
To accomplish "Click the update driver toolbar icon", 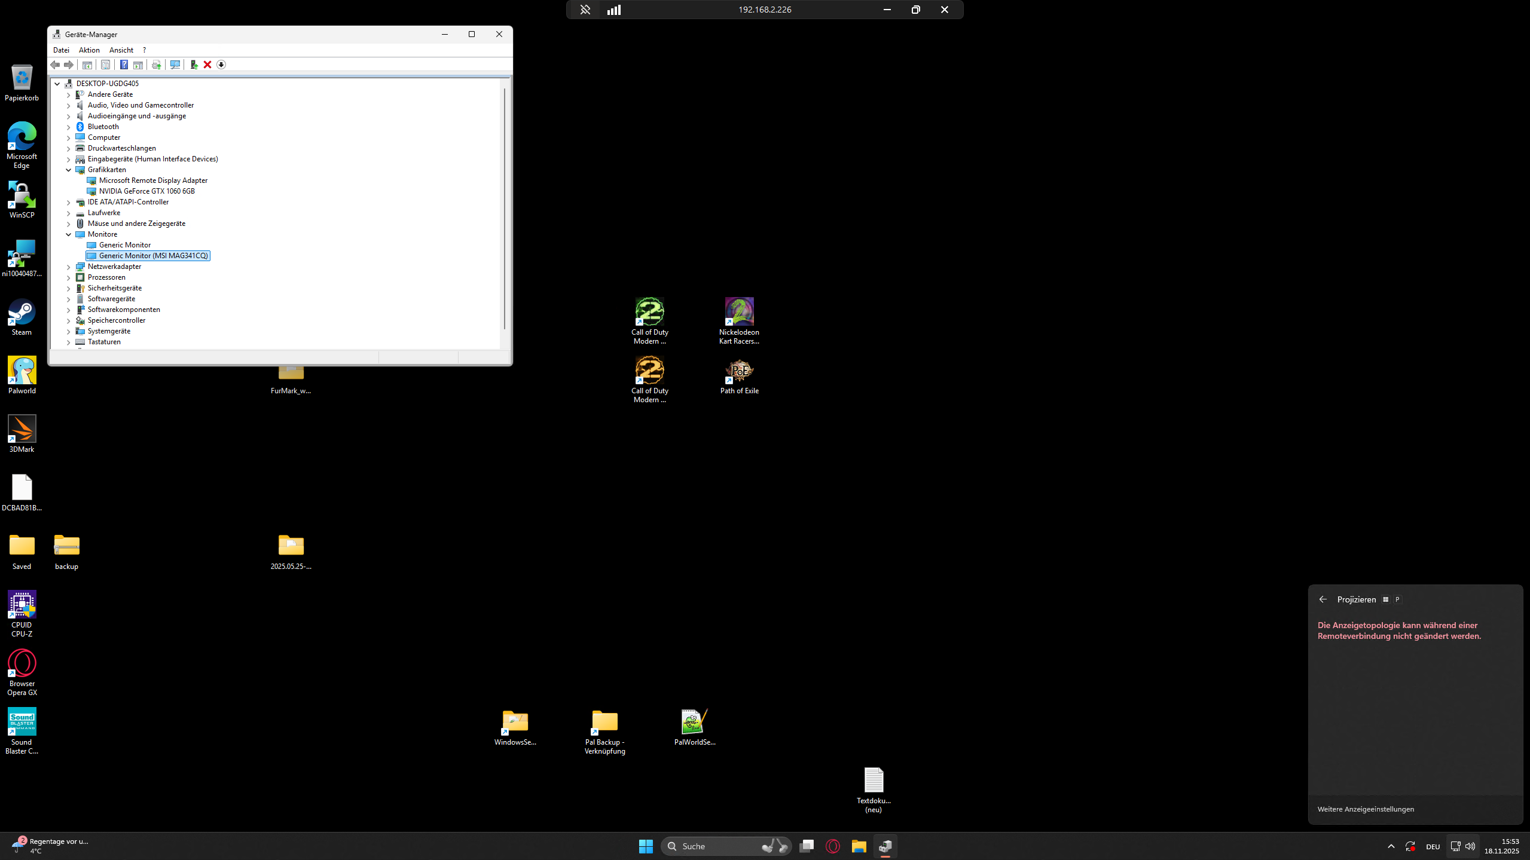I will tap(194, 65).
